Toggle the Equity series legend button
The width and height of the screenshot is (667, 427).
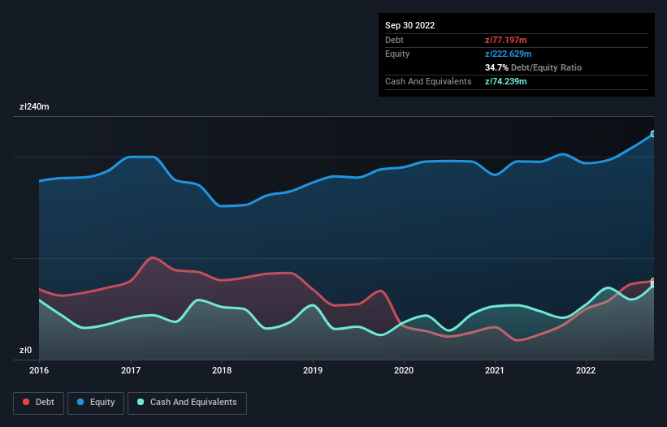96,403
